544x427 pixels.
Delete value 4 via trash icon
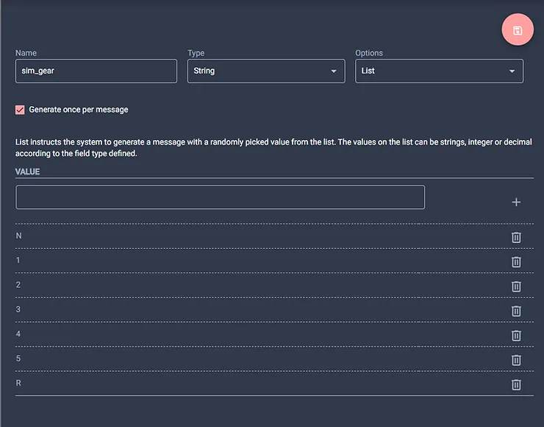click(516, 336)
